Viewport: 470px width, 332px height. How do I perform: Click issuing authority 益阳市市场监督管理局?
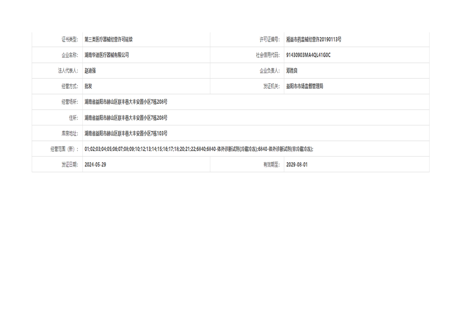point(305,86)
